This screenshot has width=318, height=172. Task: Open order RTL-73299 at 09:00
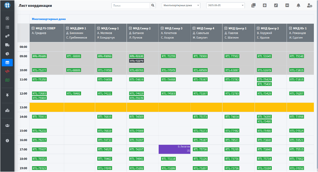168,56
